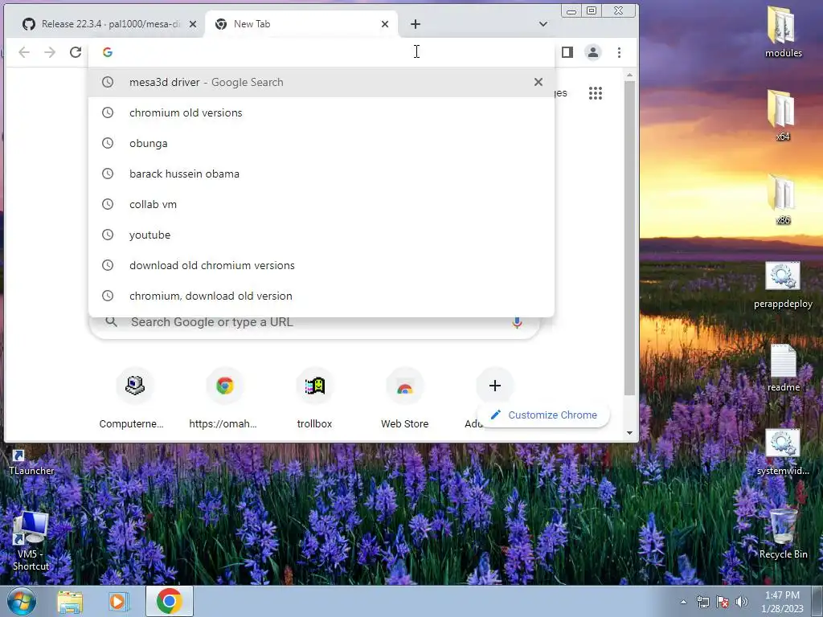
Task: Select the systemwid... file on desktop
Action: (783, 452)
